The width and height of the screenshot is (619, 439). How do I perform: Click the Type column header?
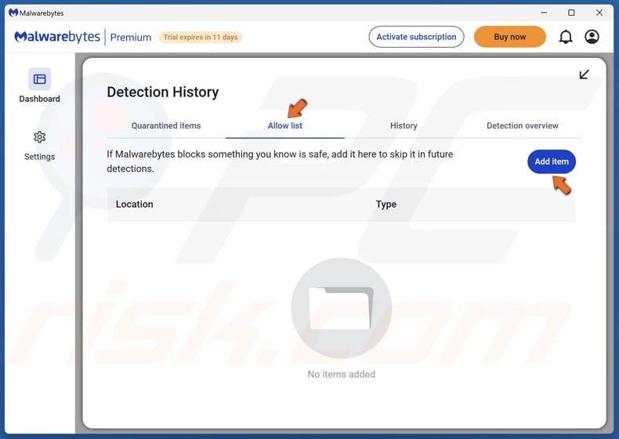point(386,205)
